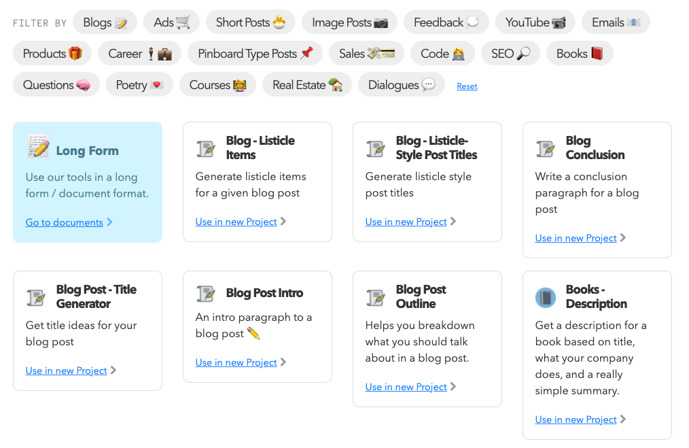This screenshot has height=448, width=689.
Task: Click the scroll icon beside Blog Post Outline
Action: point(376,297)
